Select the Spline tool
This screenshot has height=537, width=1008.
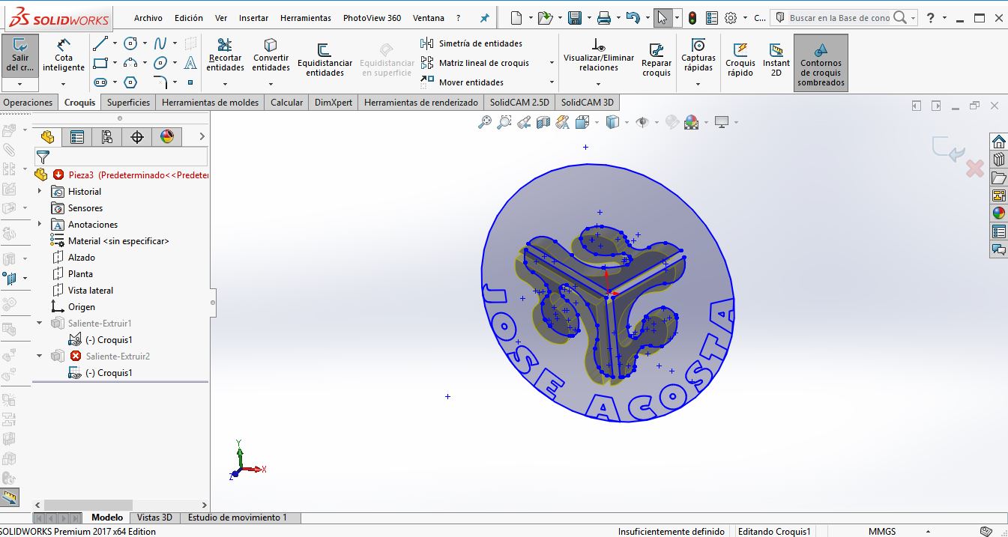tap(160, 43)
